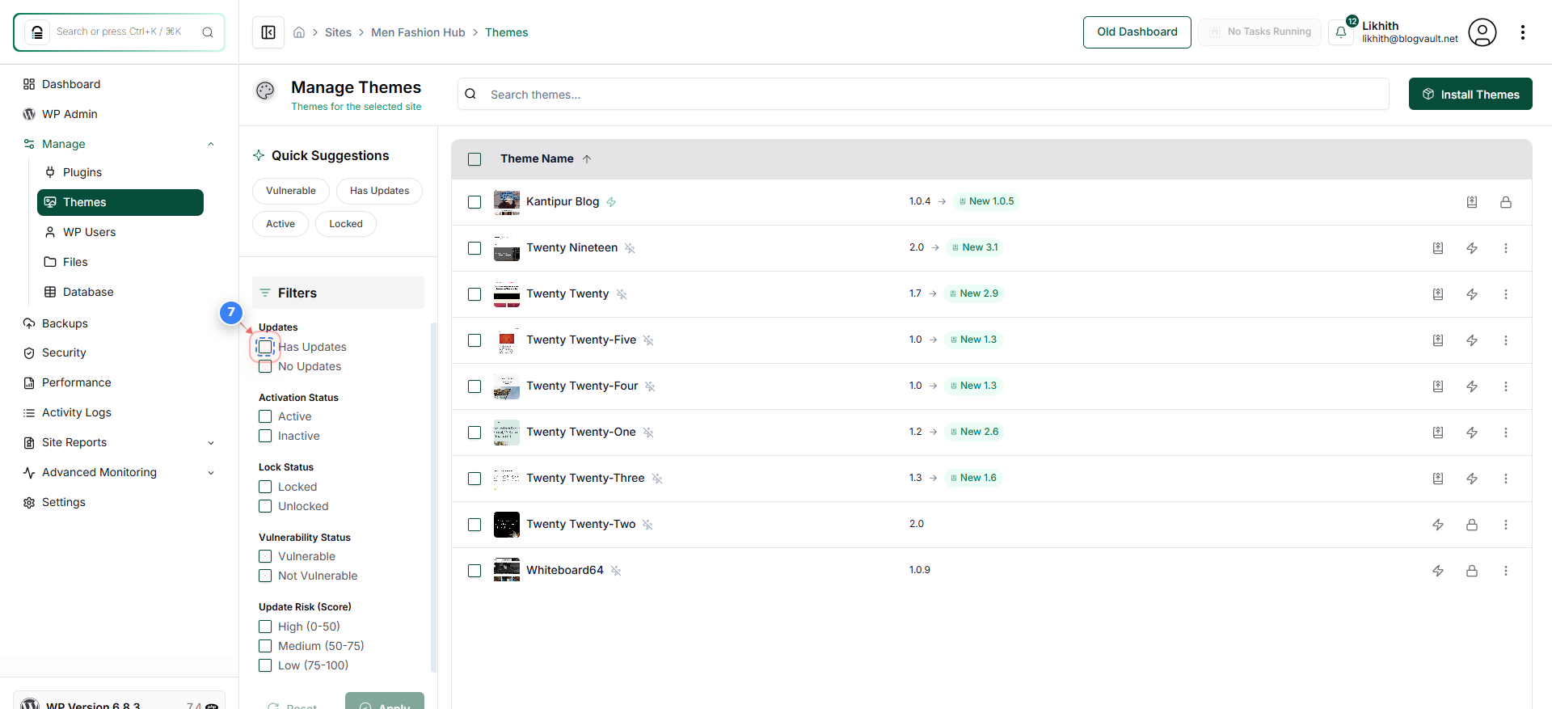Select all themes with header checkbox
Viewport: 1552px width, 709px height.
pos(474,159)
